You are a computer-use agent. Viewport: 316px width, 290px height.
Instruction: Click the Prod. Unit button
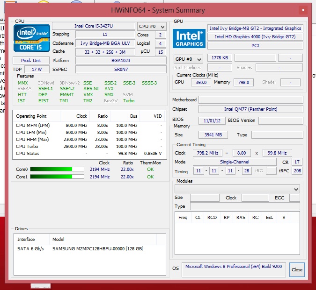31,61
